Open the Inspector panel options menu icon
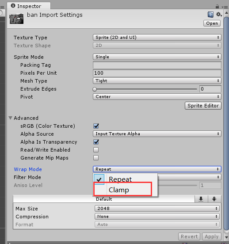This screenshot has width=229, height=244. 225,7
